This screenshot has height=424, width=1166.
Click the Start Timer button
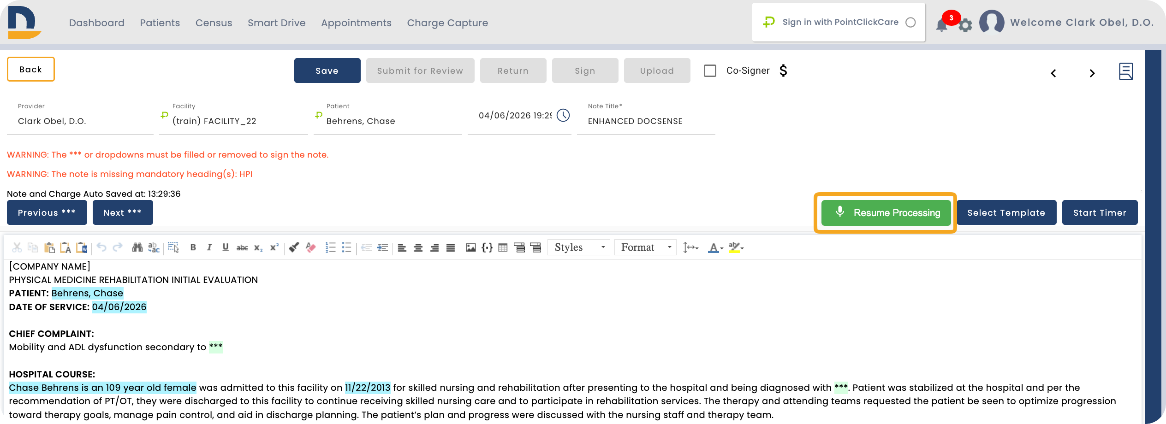(1100, 212)
